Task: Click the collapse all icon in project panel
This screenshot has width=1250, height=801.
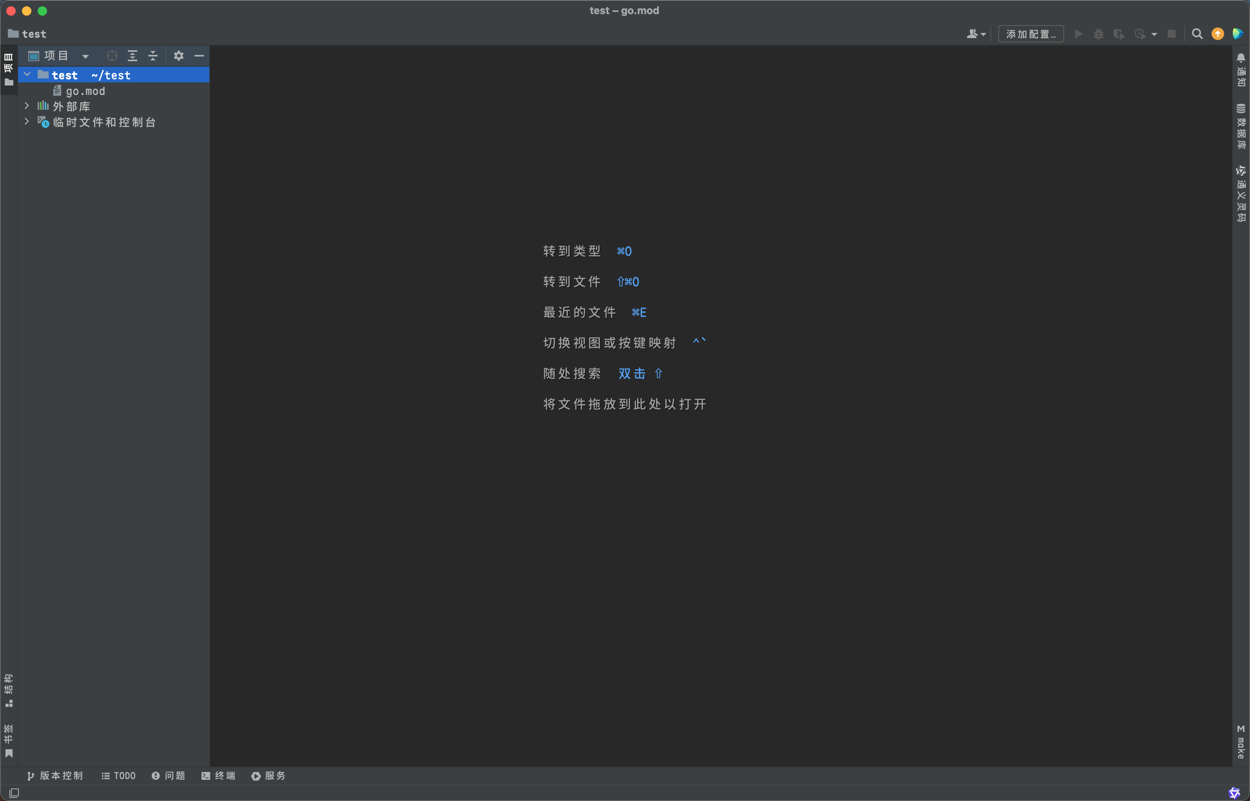Action: coord(153,56)
